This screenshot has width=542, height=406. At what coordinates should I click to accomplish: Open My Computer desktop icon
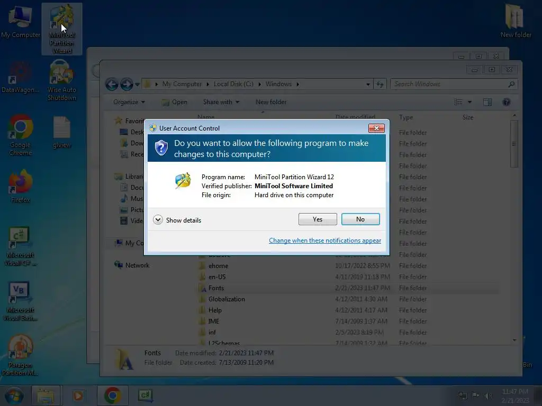[21, 21]
